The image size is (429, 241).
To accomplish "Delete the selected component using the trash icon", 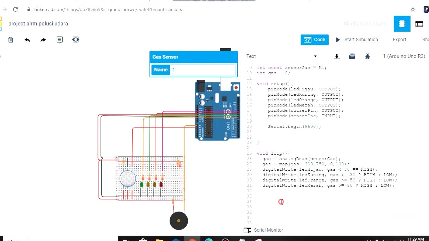I will (x=10, y=40).
